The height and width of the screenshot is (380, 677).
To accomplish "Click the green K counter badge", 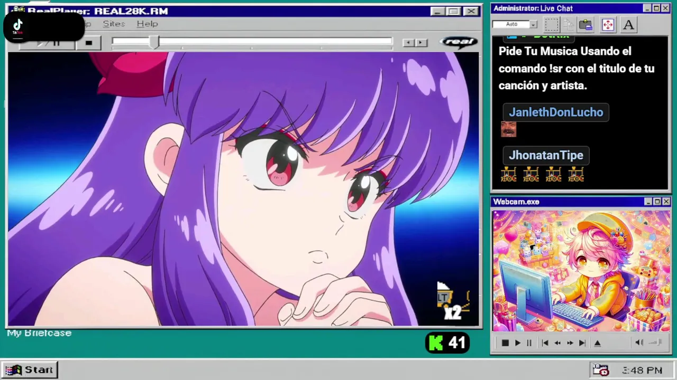I will [447, 343].
